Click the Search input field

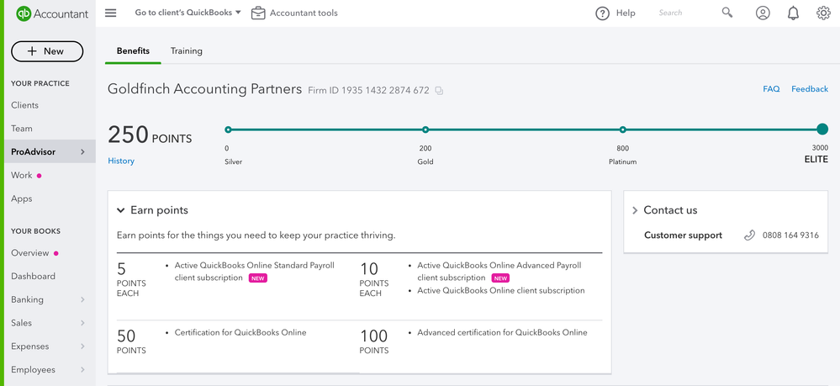681,13
